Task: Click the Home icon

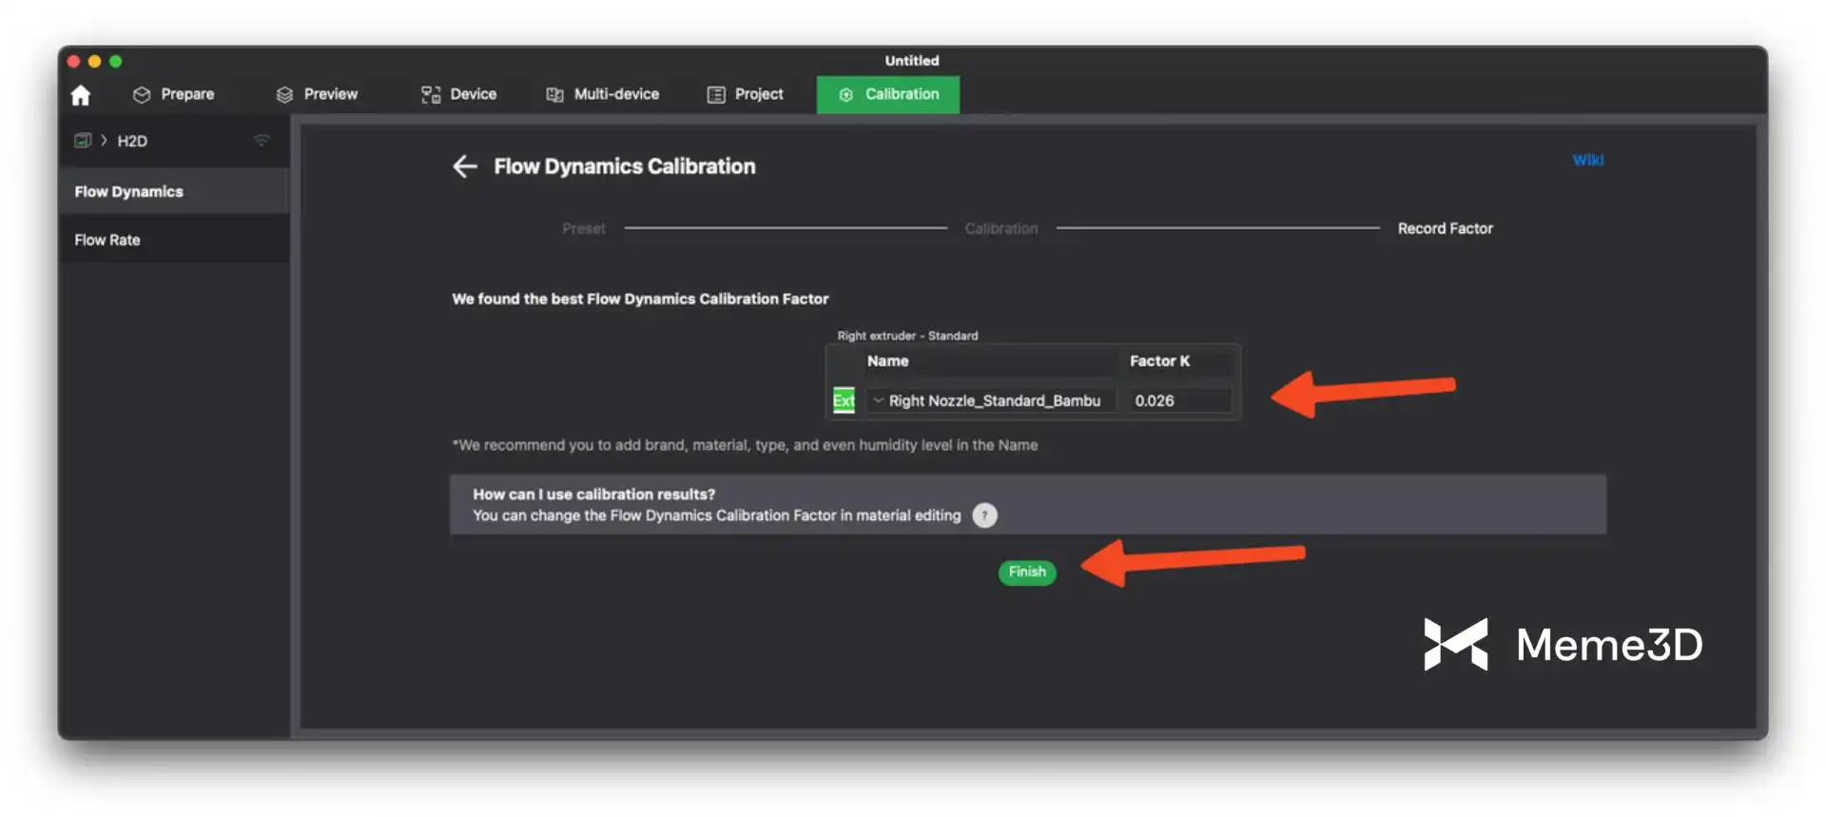Action: pyautogui.click(x=81, y=95)
